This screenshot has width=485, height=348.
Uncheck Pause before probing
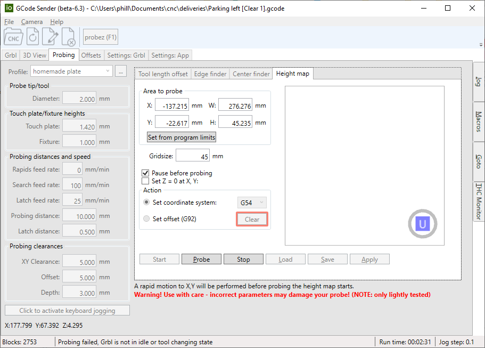[145, 173]
